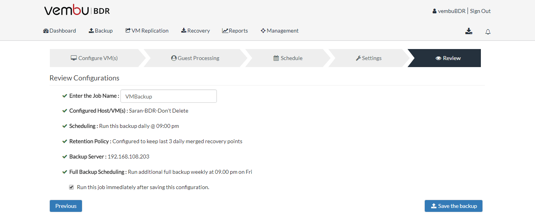Screen dimensions: 535x224
Task: Click 'Run this backup daily @ 09:00 pm'
Action: point(139,126)
